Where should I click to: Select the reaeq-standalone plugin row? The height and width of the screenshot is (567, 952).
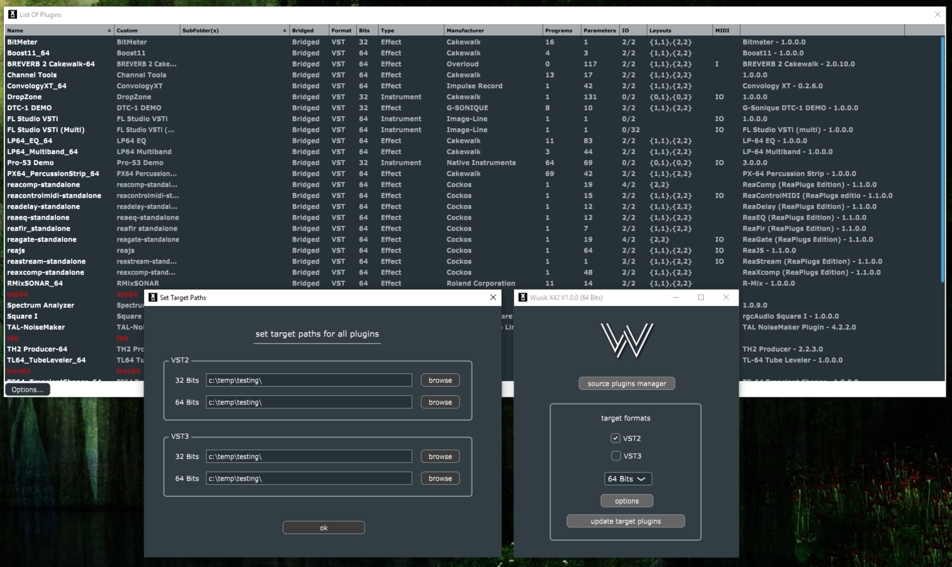[x=473, y=217]
